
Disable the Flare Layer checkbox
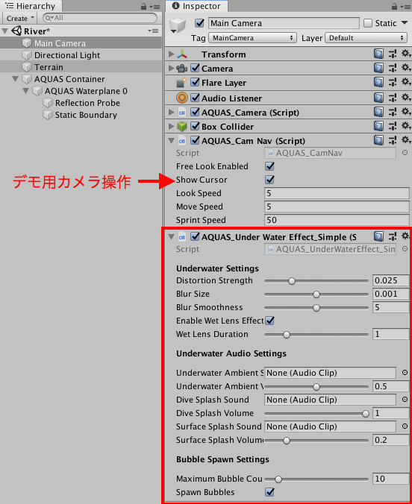pyautogui.click(x=195, y=82)
